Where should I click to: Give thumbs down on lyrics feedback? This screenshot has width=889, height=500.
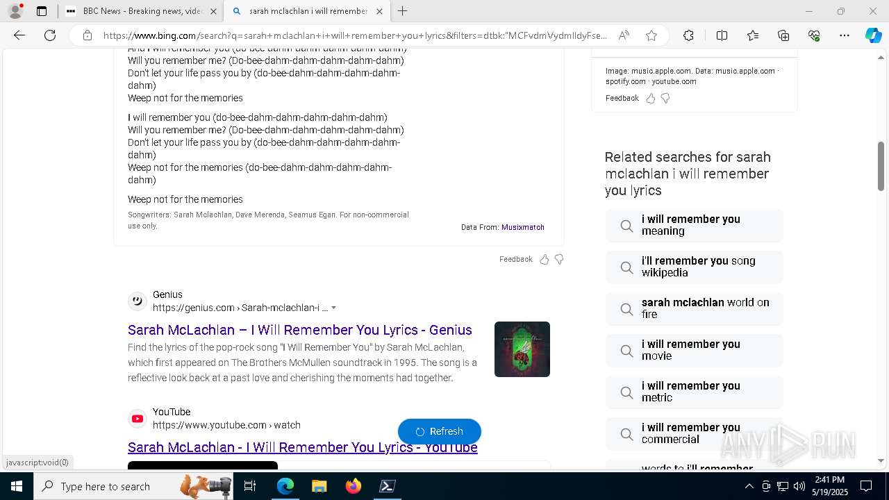559,259
